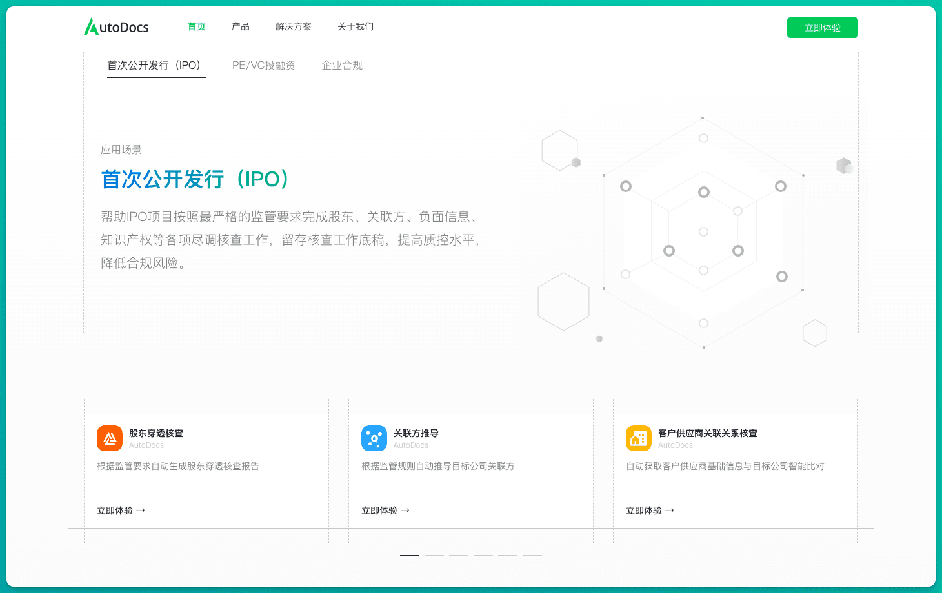
Task: Open the 关联方推导 card title
Action: [416, 433]
